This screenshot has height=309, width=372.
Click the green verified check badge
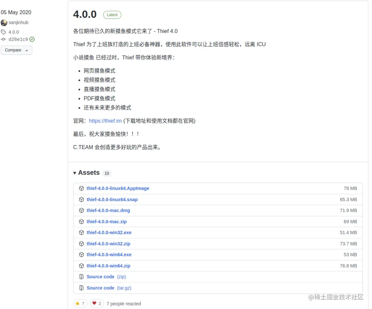coord(32,39)
